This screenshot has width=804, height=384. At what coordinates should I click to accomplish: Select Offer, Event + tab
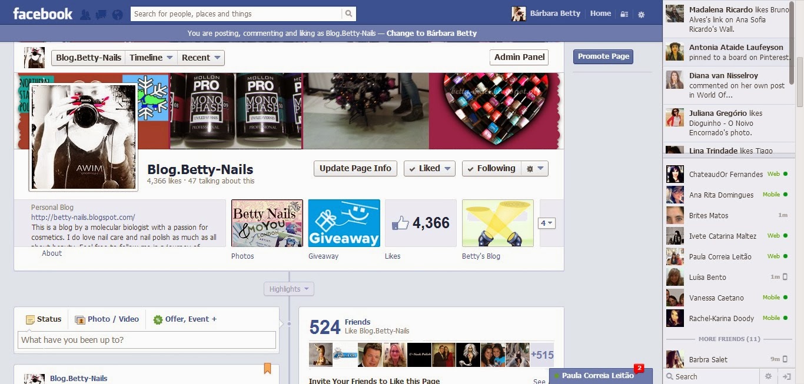(185, 319)
